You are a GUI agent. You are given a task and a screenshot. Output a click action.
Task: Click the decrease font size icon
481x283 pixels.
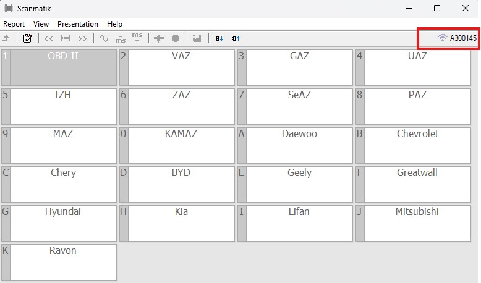219,38
